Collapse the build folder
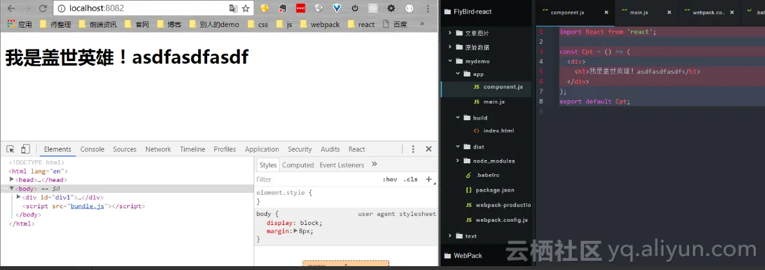765x270 pixels. coord(458,118)
